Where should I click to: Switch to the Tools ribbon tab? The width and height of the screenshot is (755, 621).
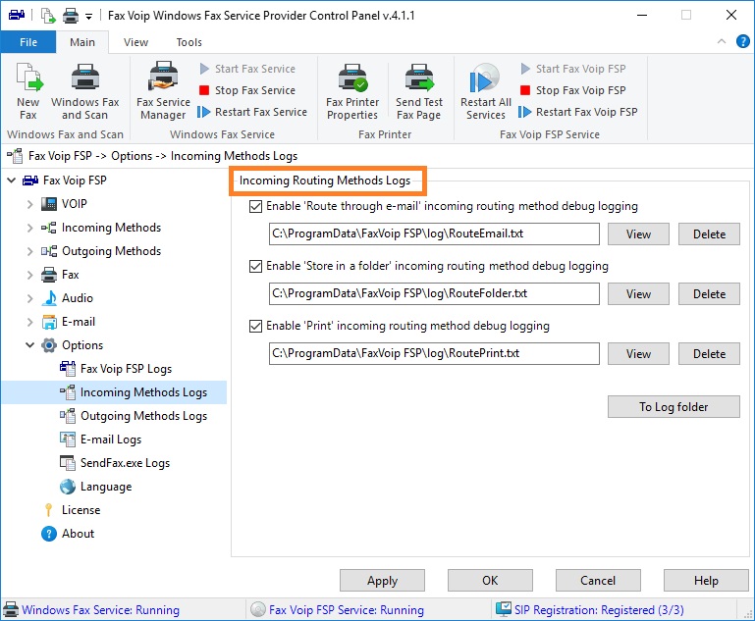click(189, 42)
